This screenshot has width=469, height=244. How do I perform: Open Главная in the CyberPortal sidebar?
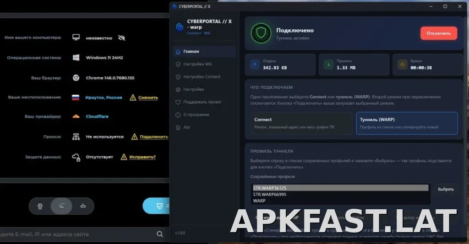pyautogui.click(x=204, y=51)
